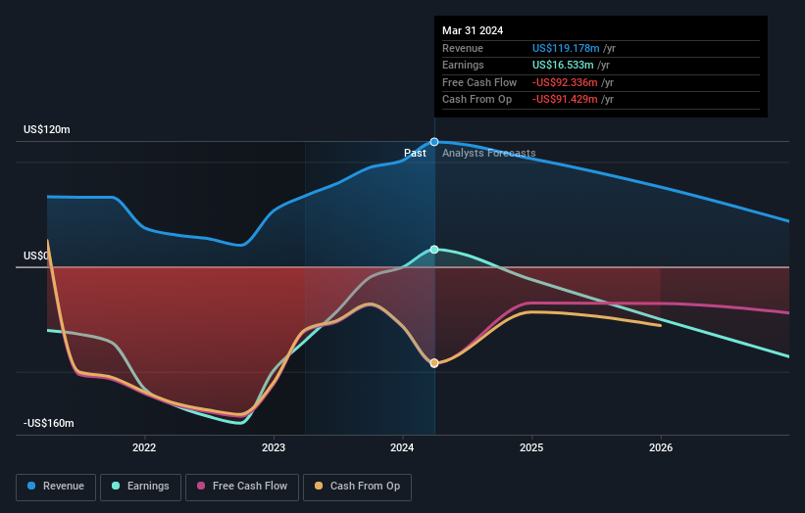This screenshot has width=805, height=513.
Task: Click the 'Analysts Forecasts' label
Action: [x=488, y=153]
